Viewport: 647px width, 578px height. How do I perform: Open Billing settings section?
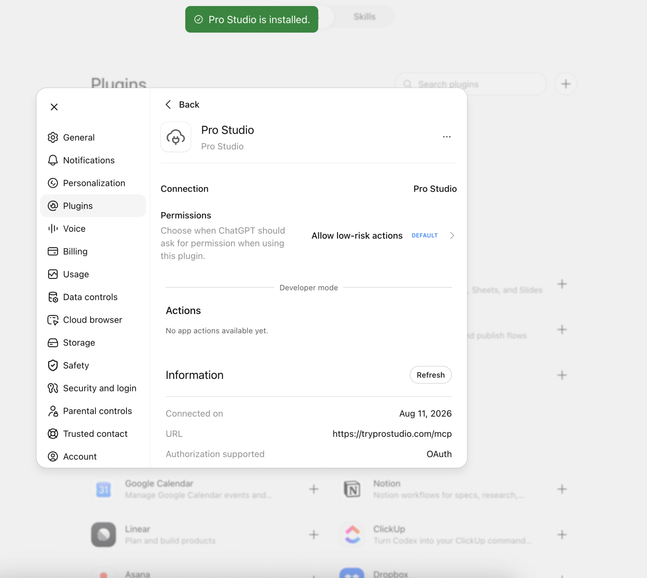click(93, 251)
